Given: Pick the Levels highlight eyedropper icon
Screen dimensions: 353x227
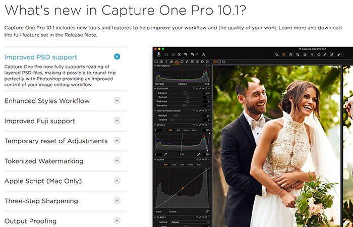Looking at the screenshot, I should (x=199, y=154).
